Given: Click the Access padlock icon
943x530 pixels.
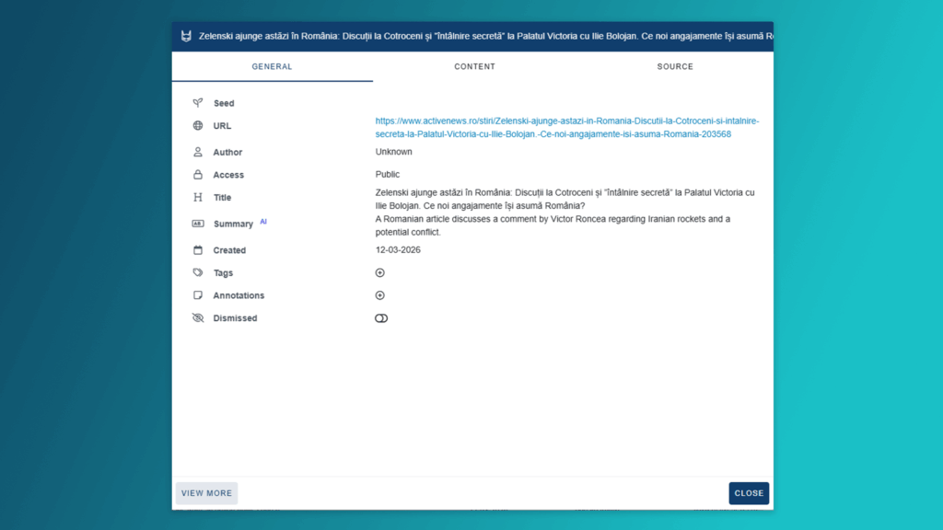Looking at the screenshot, I should point(197,175).
